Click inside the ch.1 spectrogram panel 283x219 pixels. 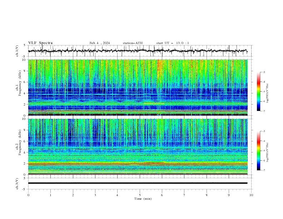(x=138, y=87)
